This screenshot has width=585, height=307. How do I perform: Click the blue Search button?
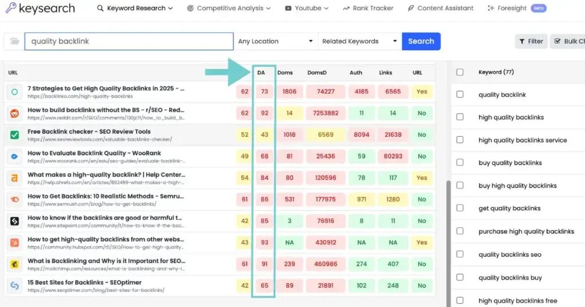pos(421,41)
